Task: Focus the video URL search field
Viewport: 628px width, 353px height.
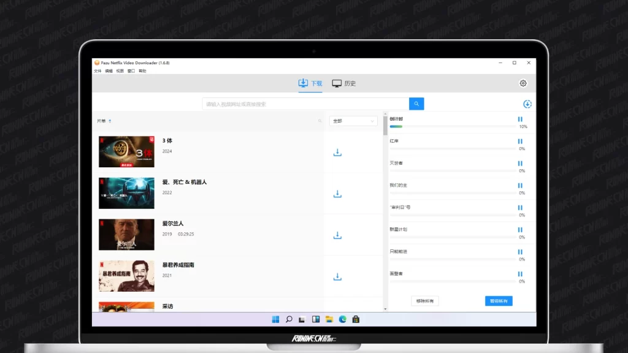Action: (305, 104)
